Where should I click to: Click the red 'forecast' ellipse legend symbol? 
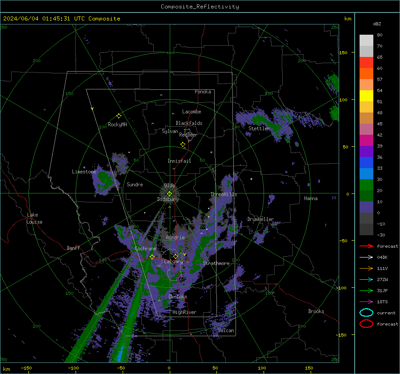pyautogui.click(x=366, y=324)
